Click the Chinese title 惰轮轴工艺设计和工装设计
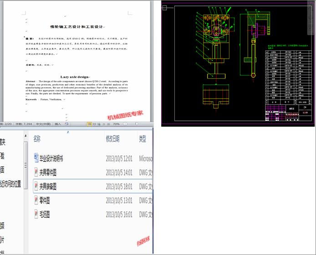 point(76,27)
